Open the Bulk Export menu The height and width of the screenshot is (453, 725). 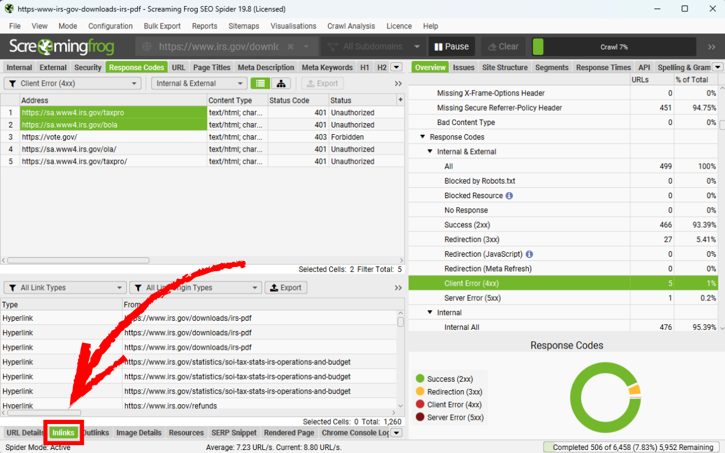[162, 26]
